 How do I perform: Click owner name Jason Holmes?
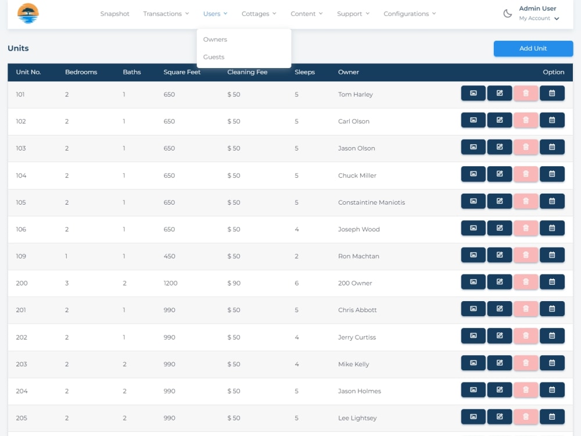coord(360,391)
